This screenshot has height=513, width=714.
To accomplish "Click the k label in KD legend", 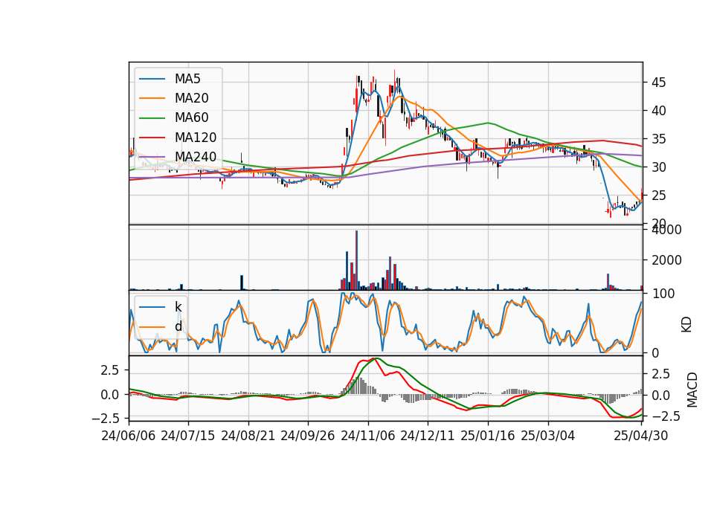I will [178, 307].
